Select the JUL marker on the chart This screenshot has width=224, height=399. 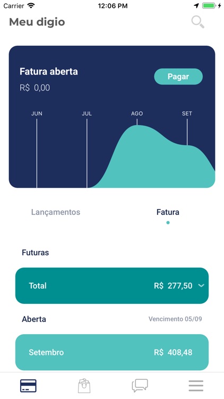[x=87, y=113]
